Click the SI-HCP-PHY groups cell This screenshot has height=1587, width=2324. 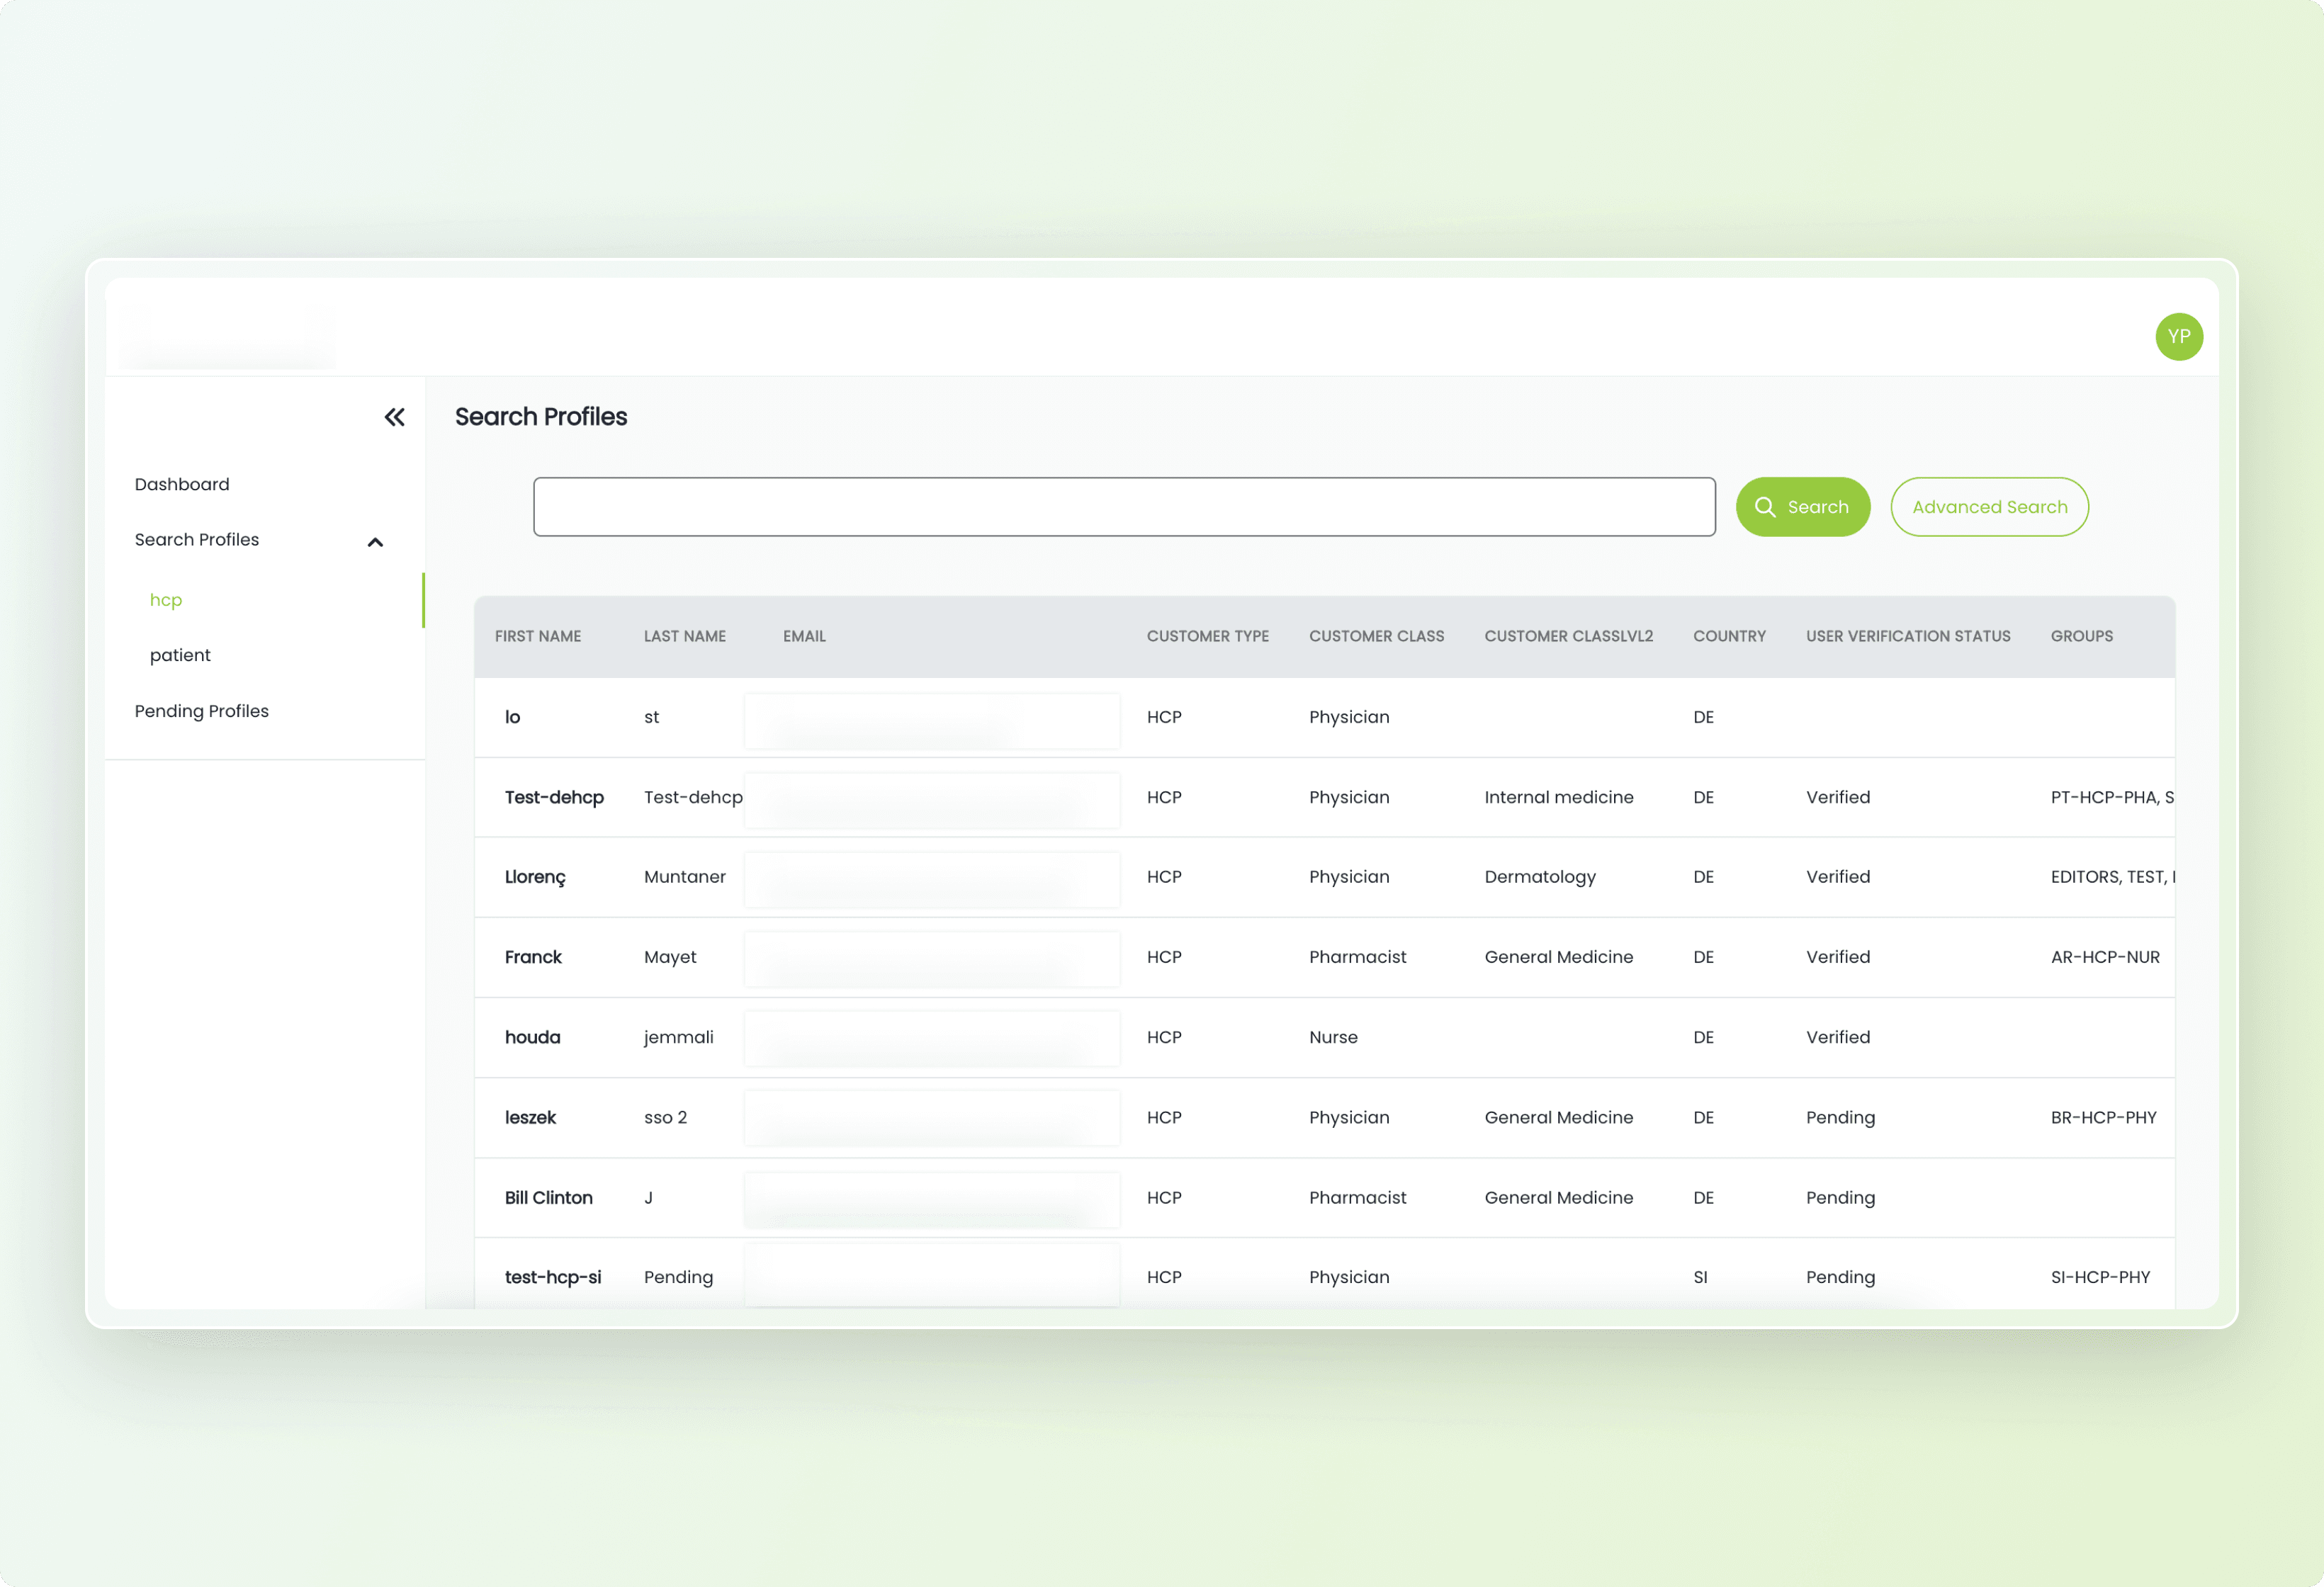[2100, 1277]
